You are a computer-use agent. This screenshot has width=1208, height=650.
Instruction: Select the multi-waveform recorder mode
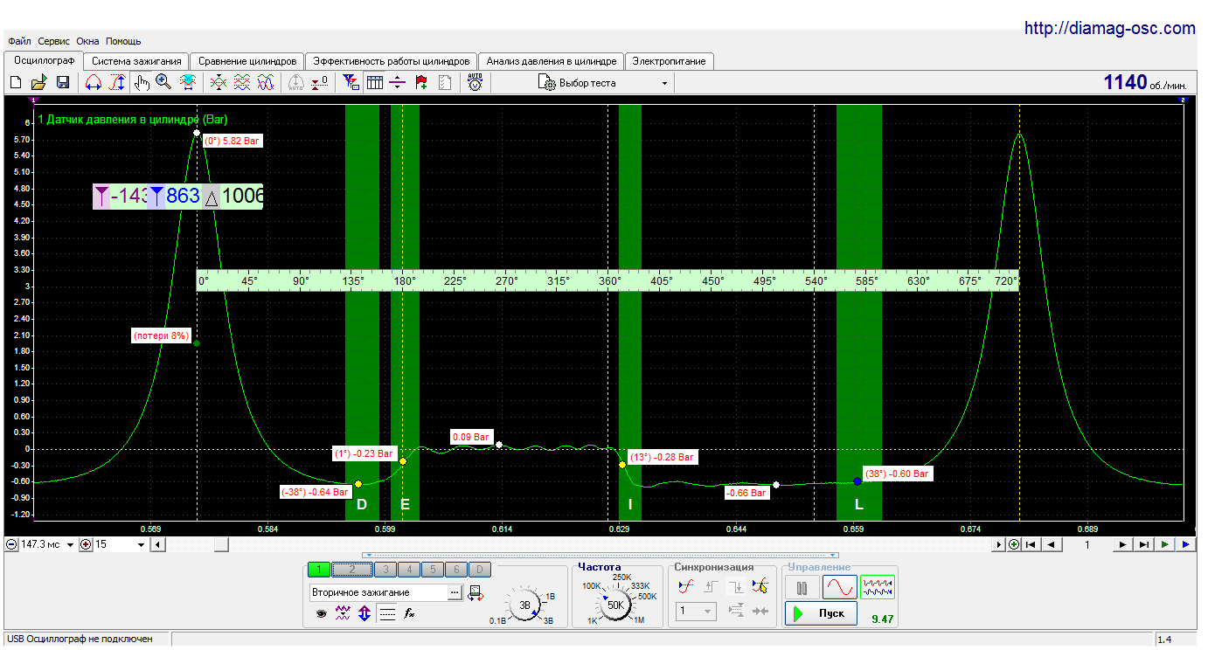coord(878,587)
